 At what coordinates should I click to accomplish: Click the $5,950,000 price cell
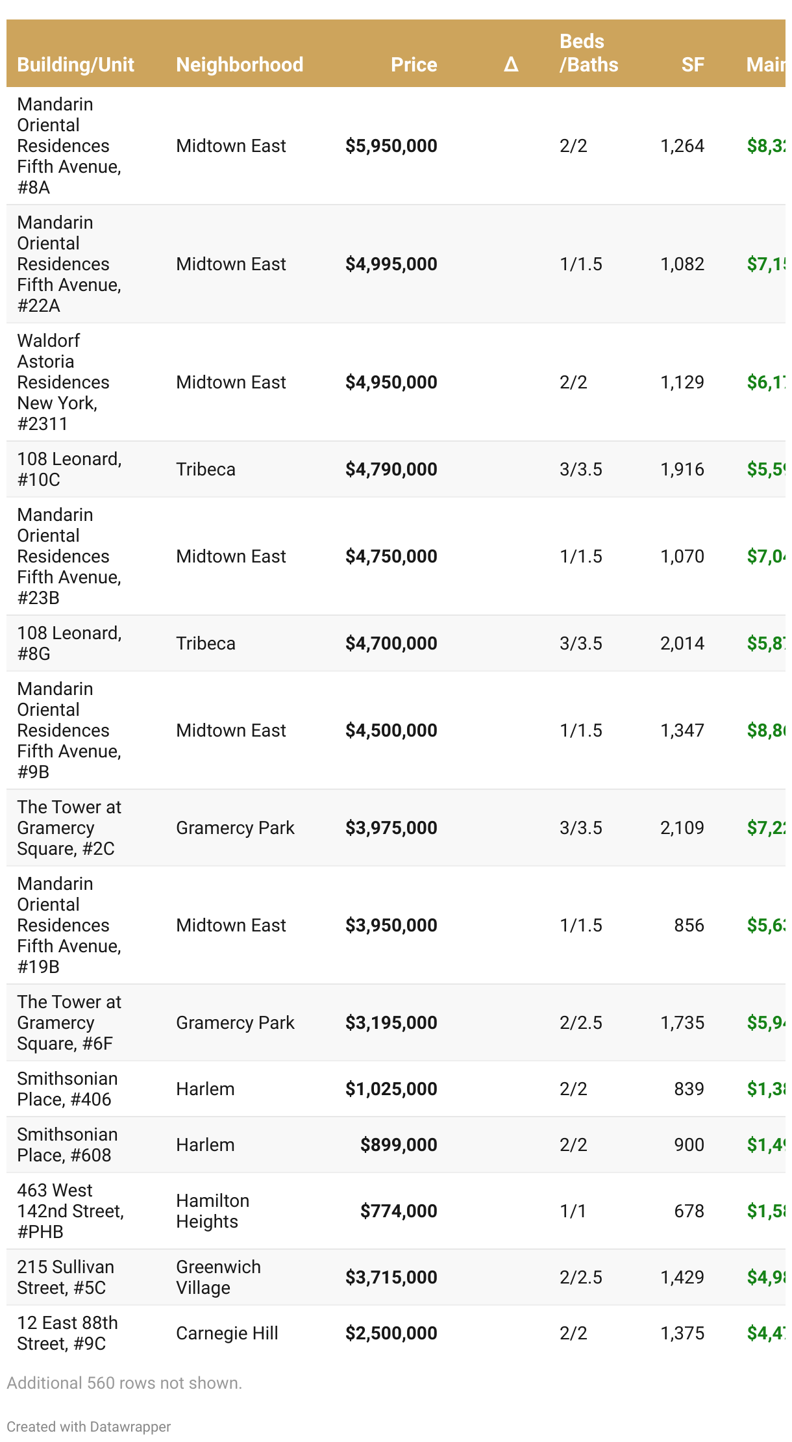pos(391,145)
